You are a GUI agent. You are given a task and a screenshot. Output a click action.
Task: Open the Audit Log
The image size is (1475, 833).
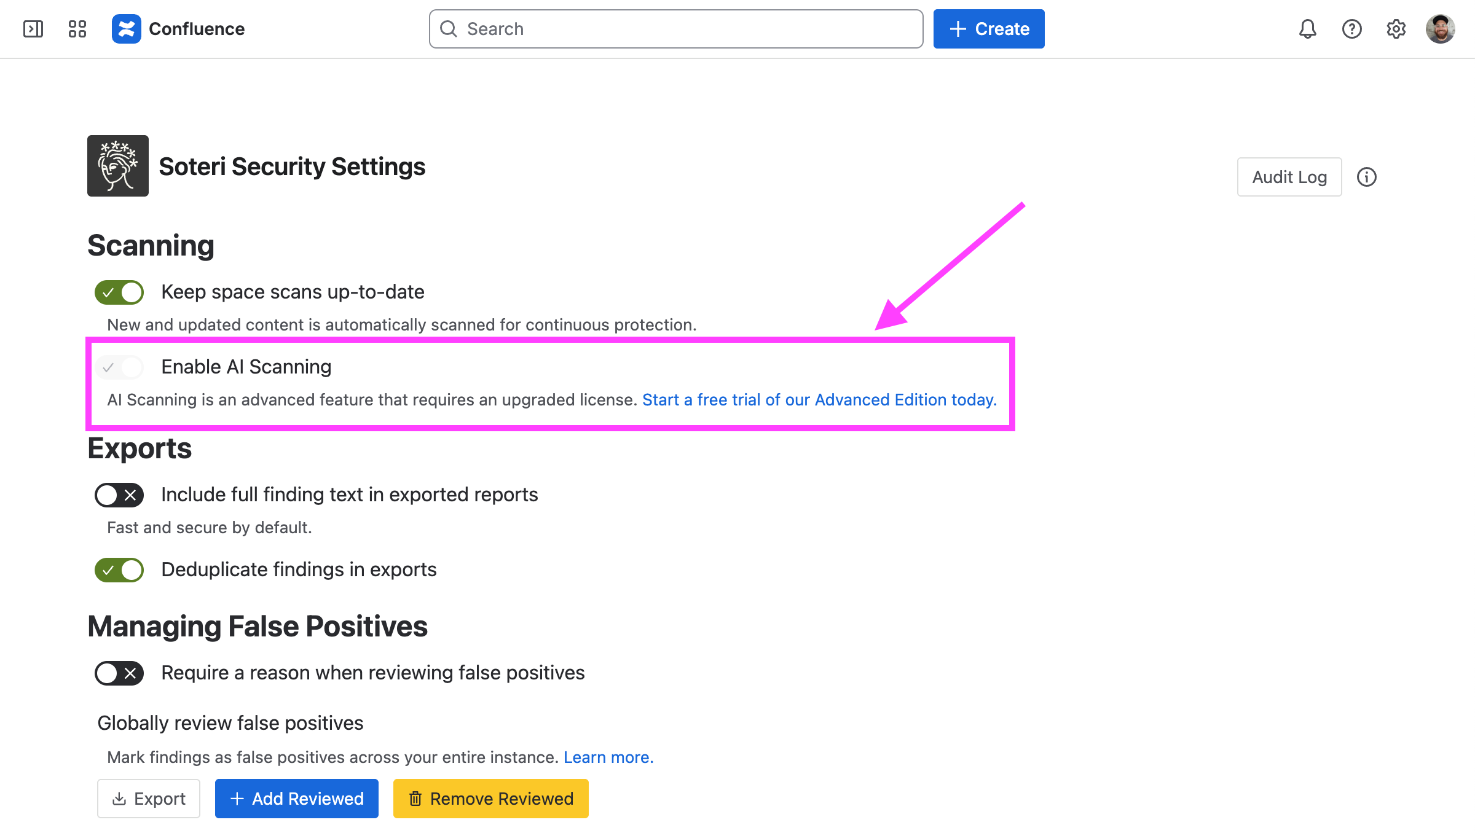[1289, 177]
